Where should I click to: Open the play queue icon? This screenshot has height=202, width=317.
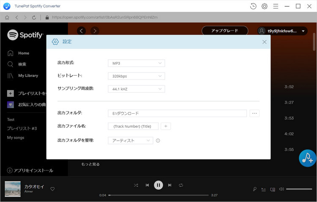click(x=264, y=189)
